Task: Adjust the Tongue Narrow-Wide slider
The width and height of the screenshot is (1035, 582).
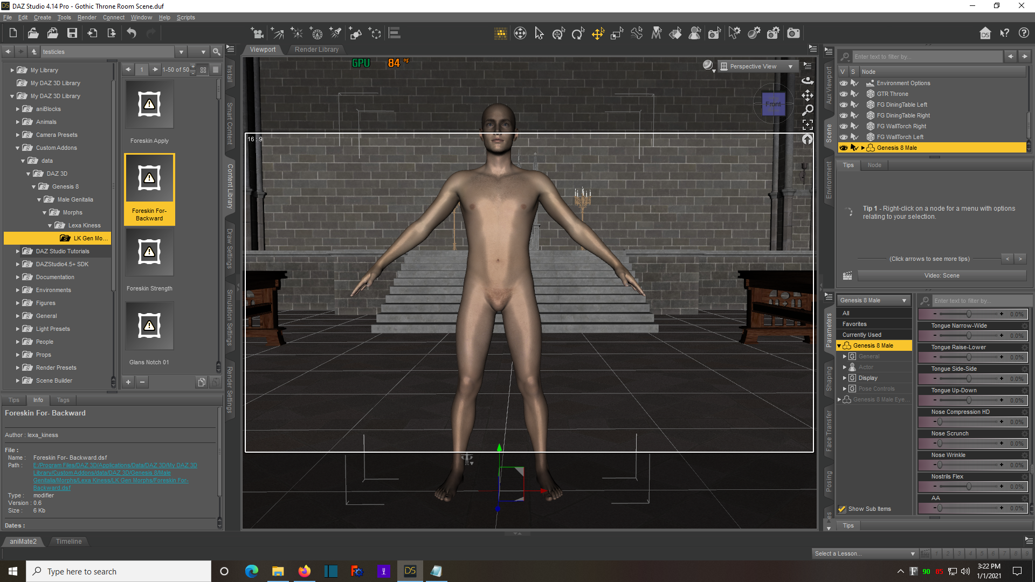Action: click(969, 336)
